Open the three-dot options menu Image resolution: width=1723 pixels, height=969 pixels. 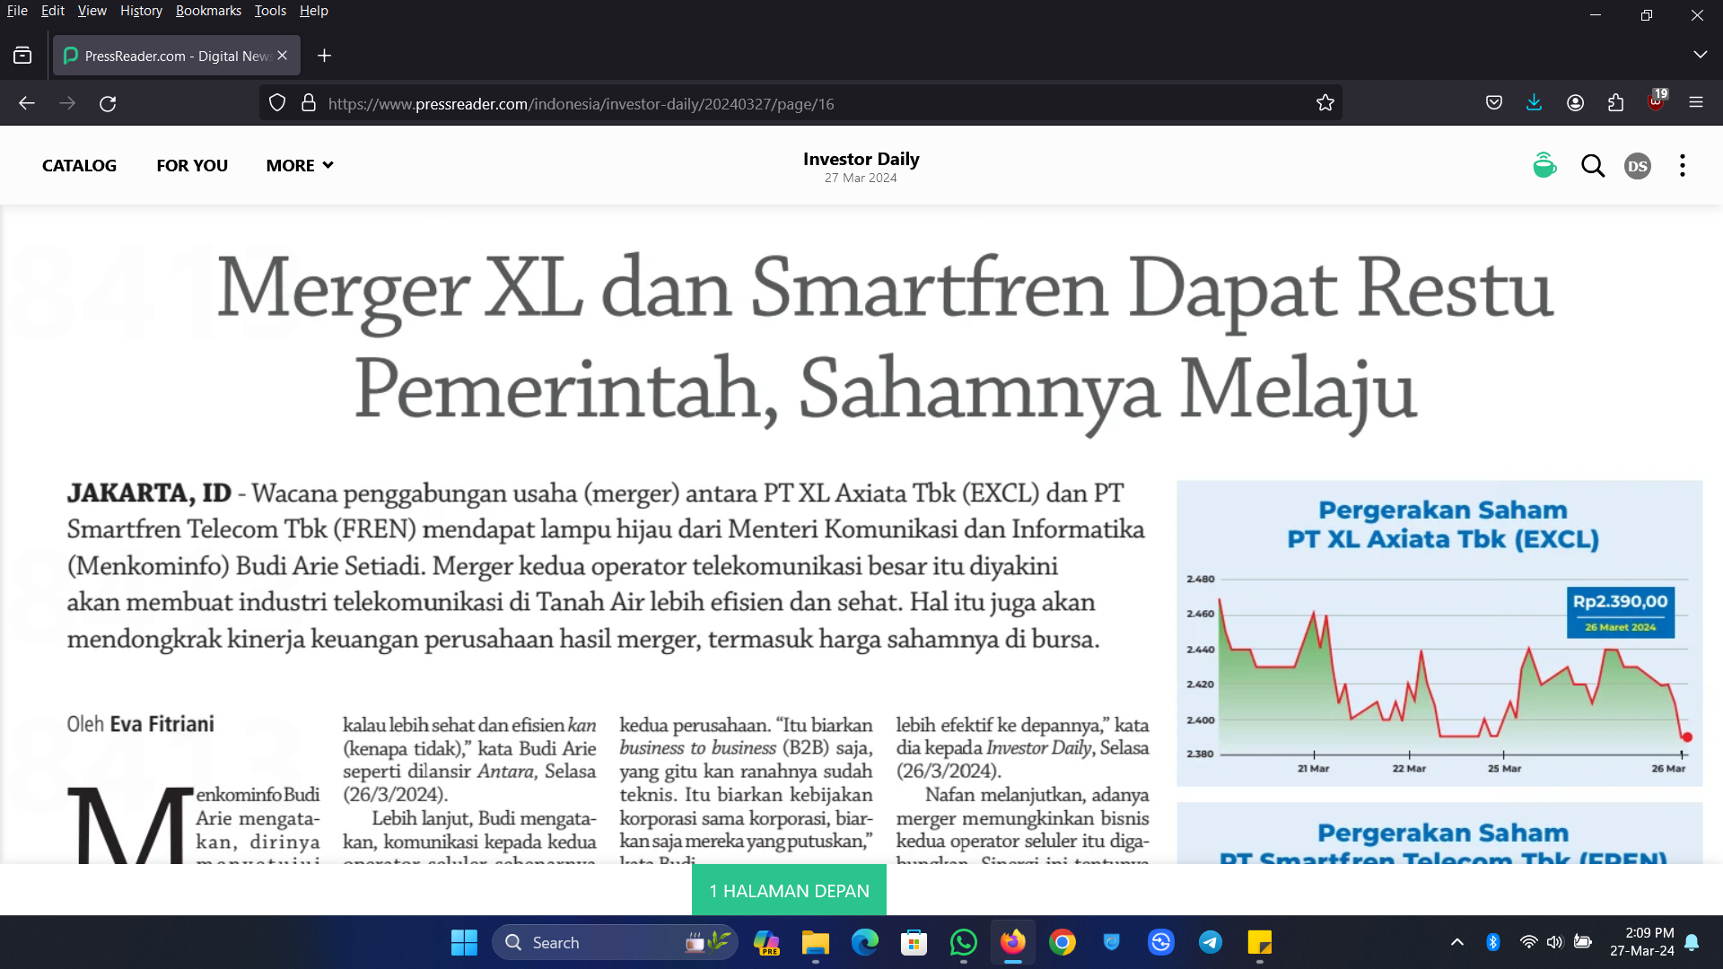click(1683, 166)
